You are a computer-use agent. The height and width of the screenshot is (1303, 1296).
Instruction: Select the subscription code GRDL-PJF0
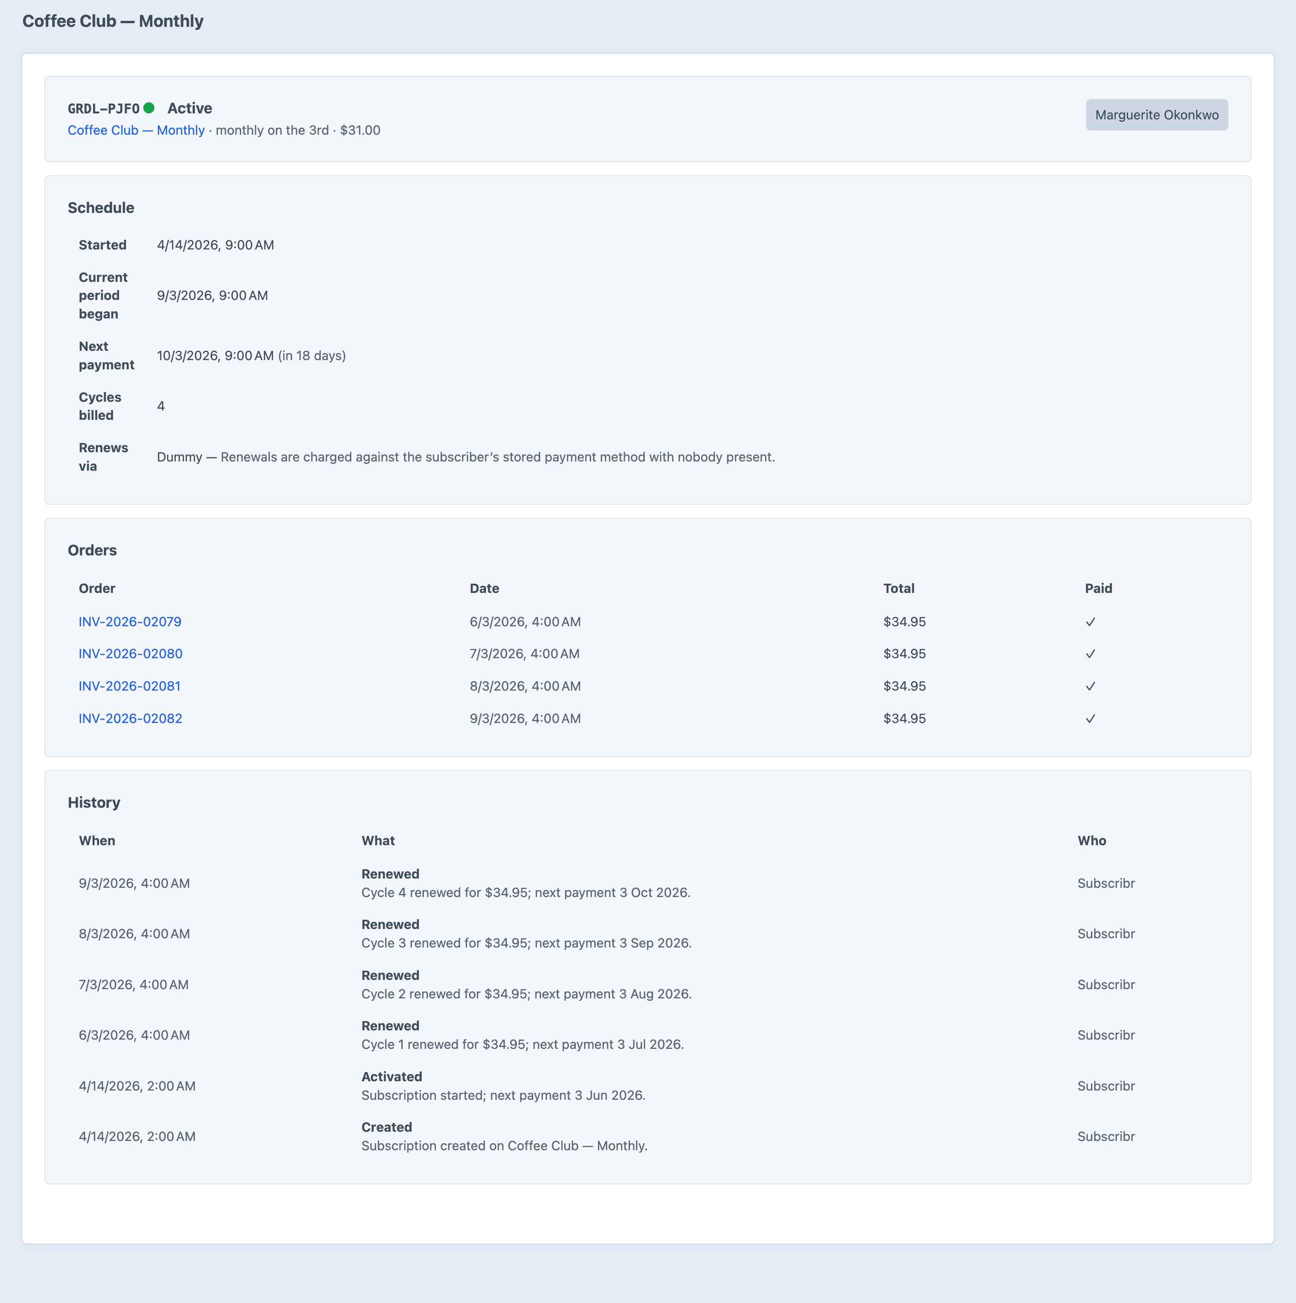(104, 109)
